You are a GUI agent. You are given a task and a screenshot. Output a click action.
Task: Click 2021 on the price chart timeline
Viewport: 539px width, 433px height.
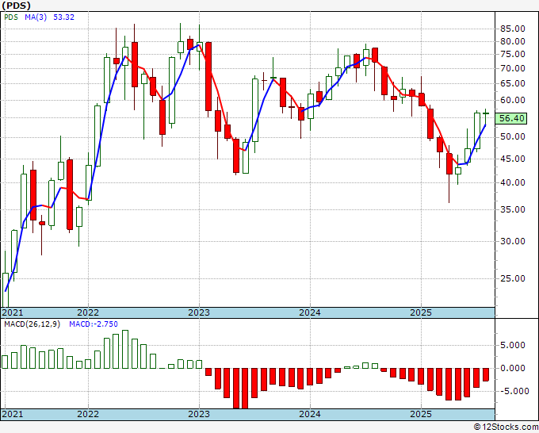click(13, 312)
